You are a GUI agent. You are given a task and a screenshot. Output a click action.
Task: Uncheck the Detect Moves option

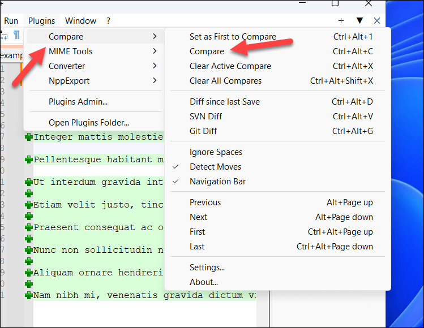(x=215, y=167)
